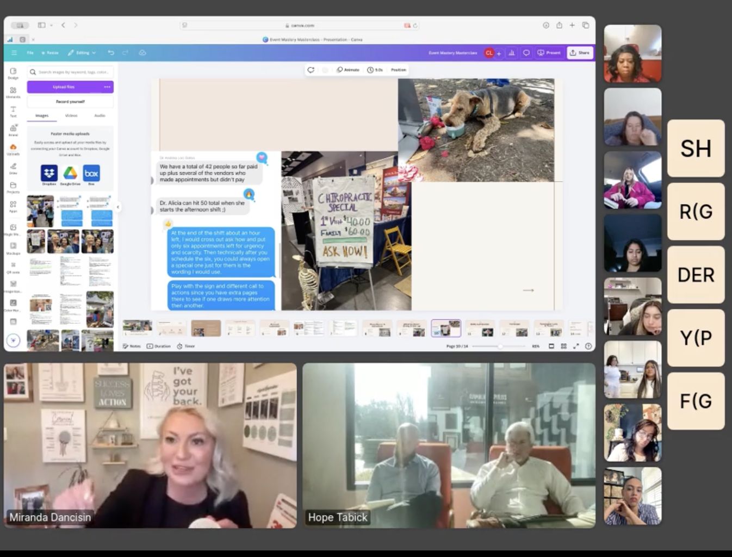This screenshot has width=732, height=557.
Task: Select the Draw tool in sidebar
Action: [x=13, y=169]
